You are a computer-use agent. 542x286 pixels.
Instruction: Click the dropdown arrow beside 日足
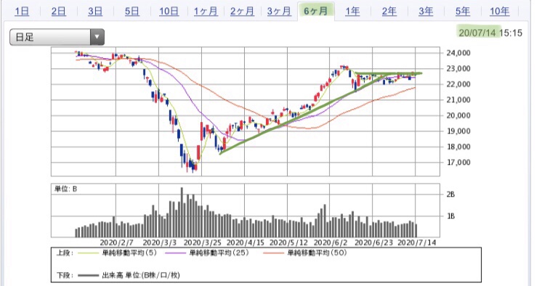pyautogui.click(x=97, y=37)
